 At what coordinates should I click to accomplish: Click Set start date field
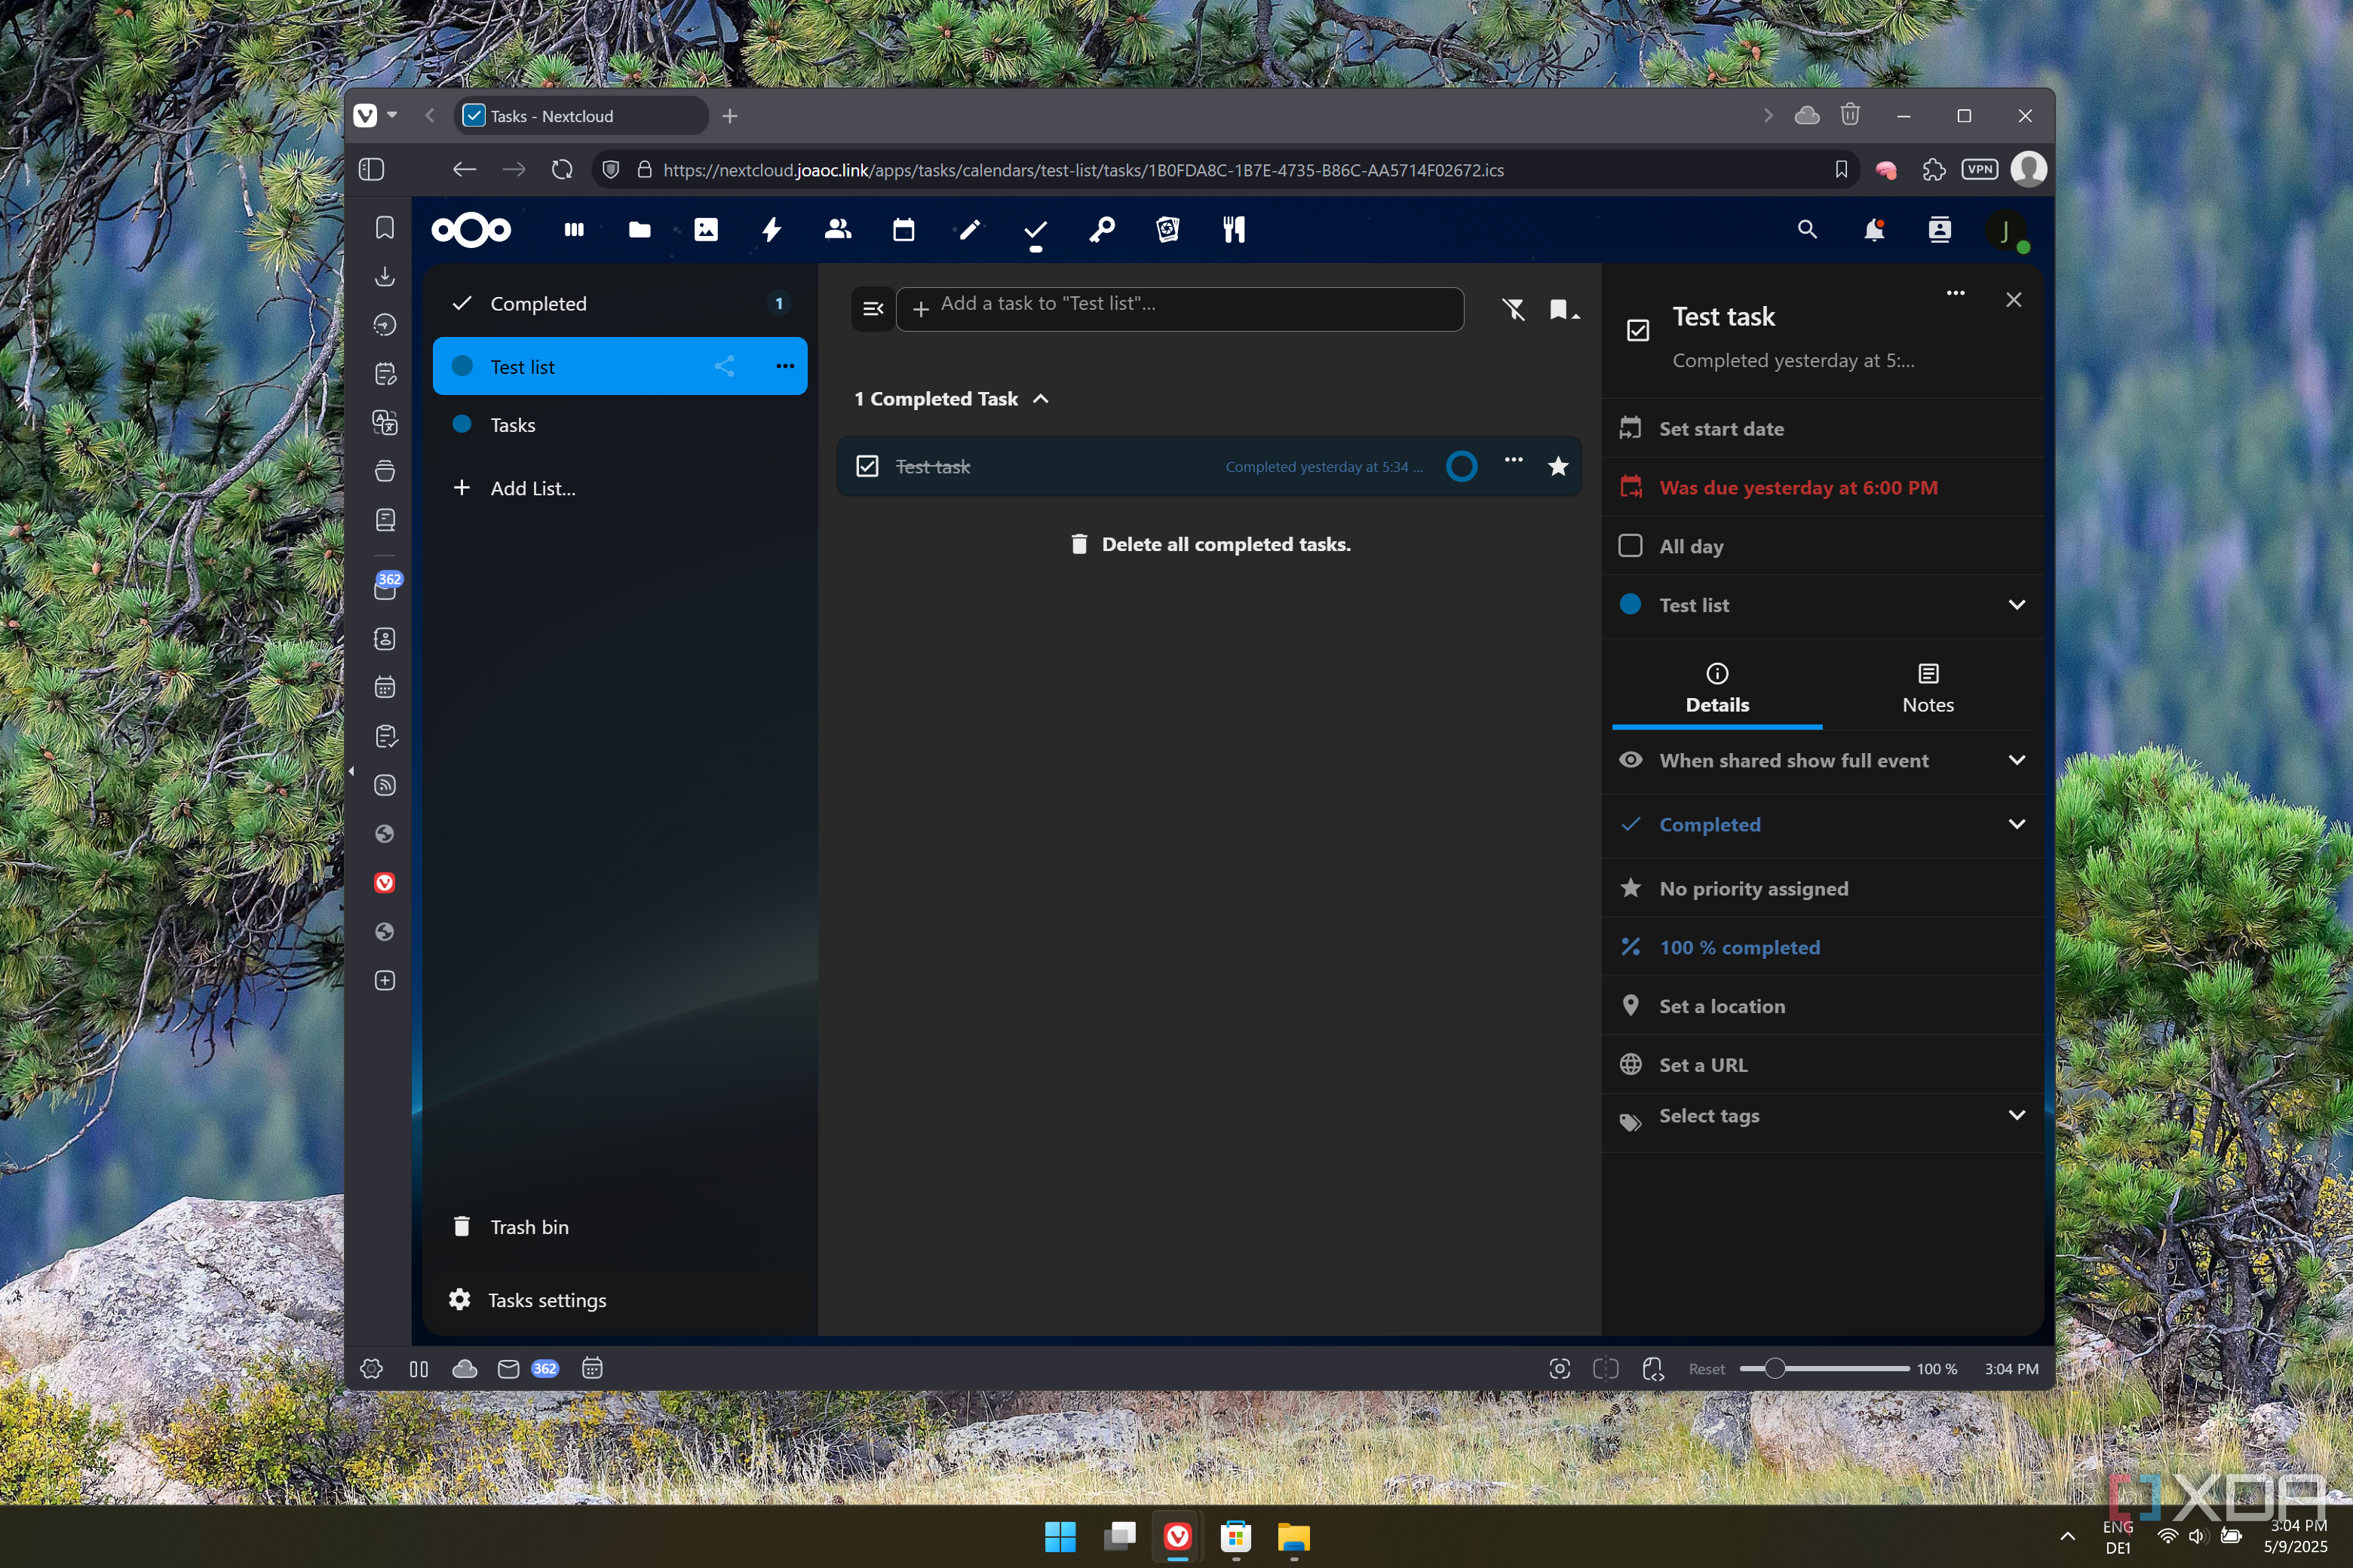(x=1823, y=428)
